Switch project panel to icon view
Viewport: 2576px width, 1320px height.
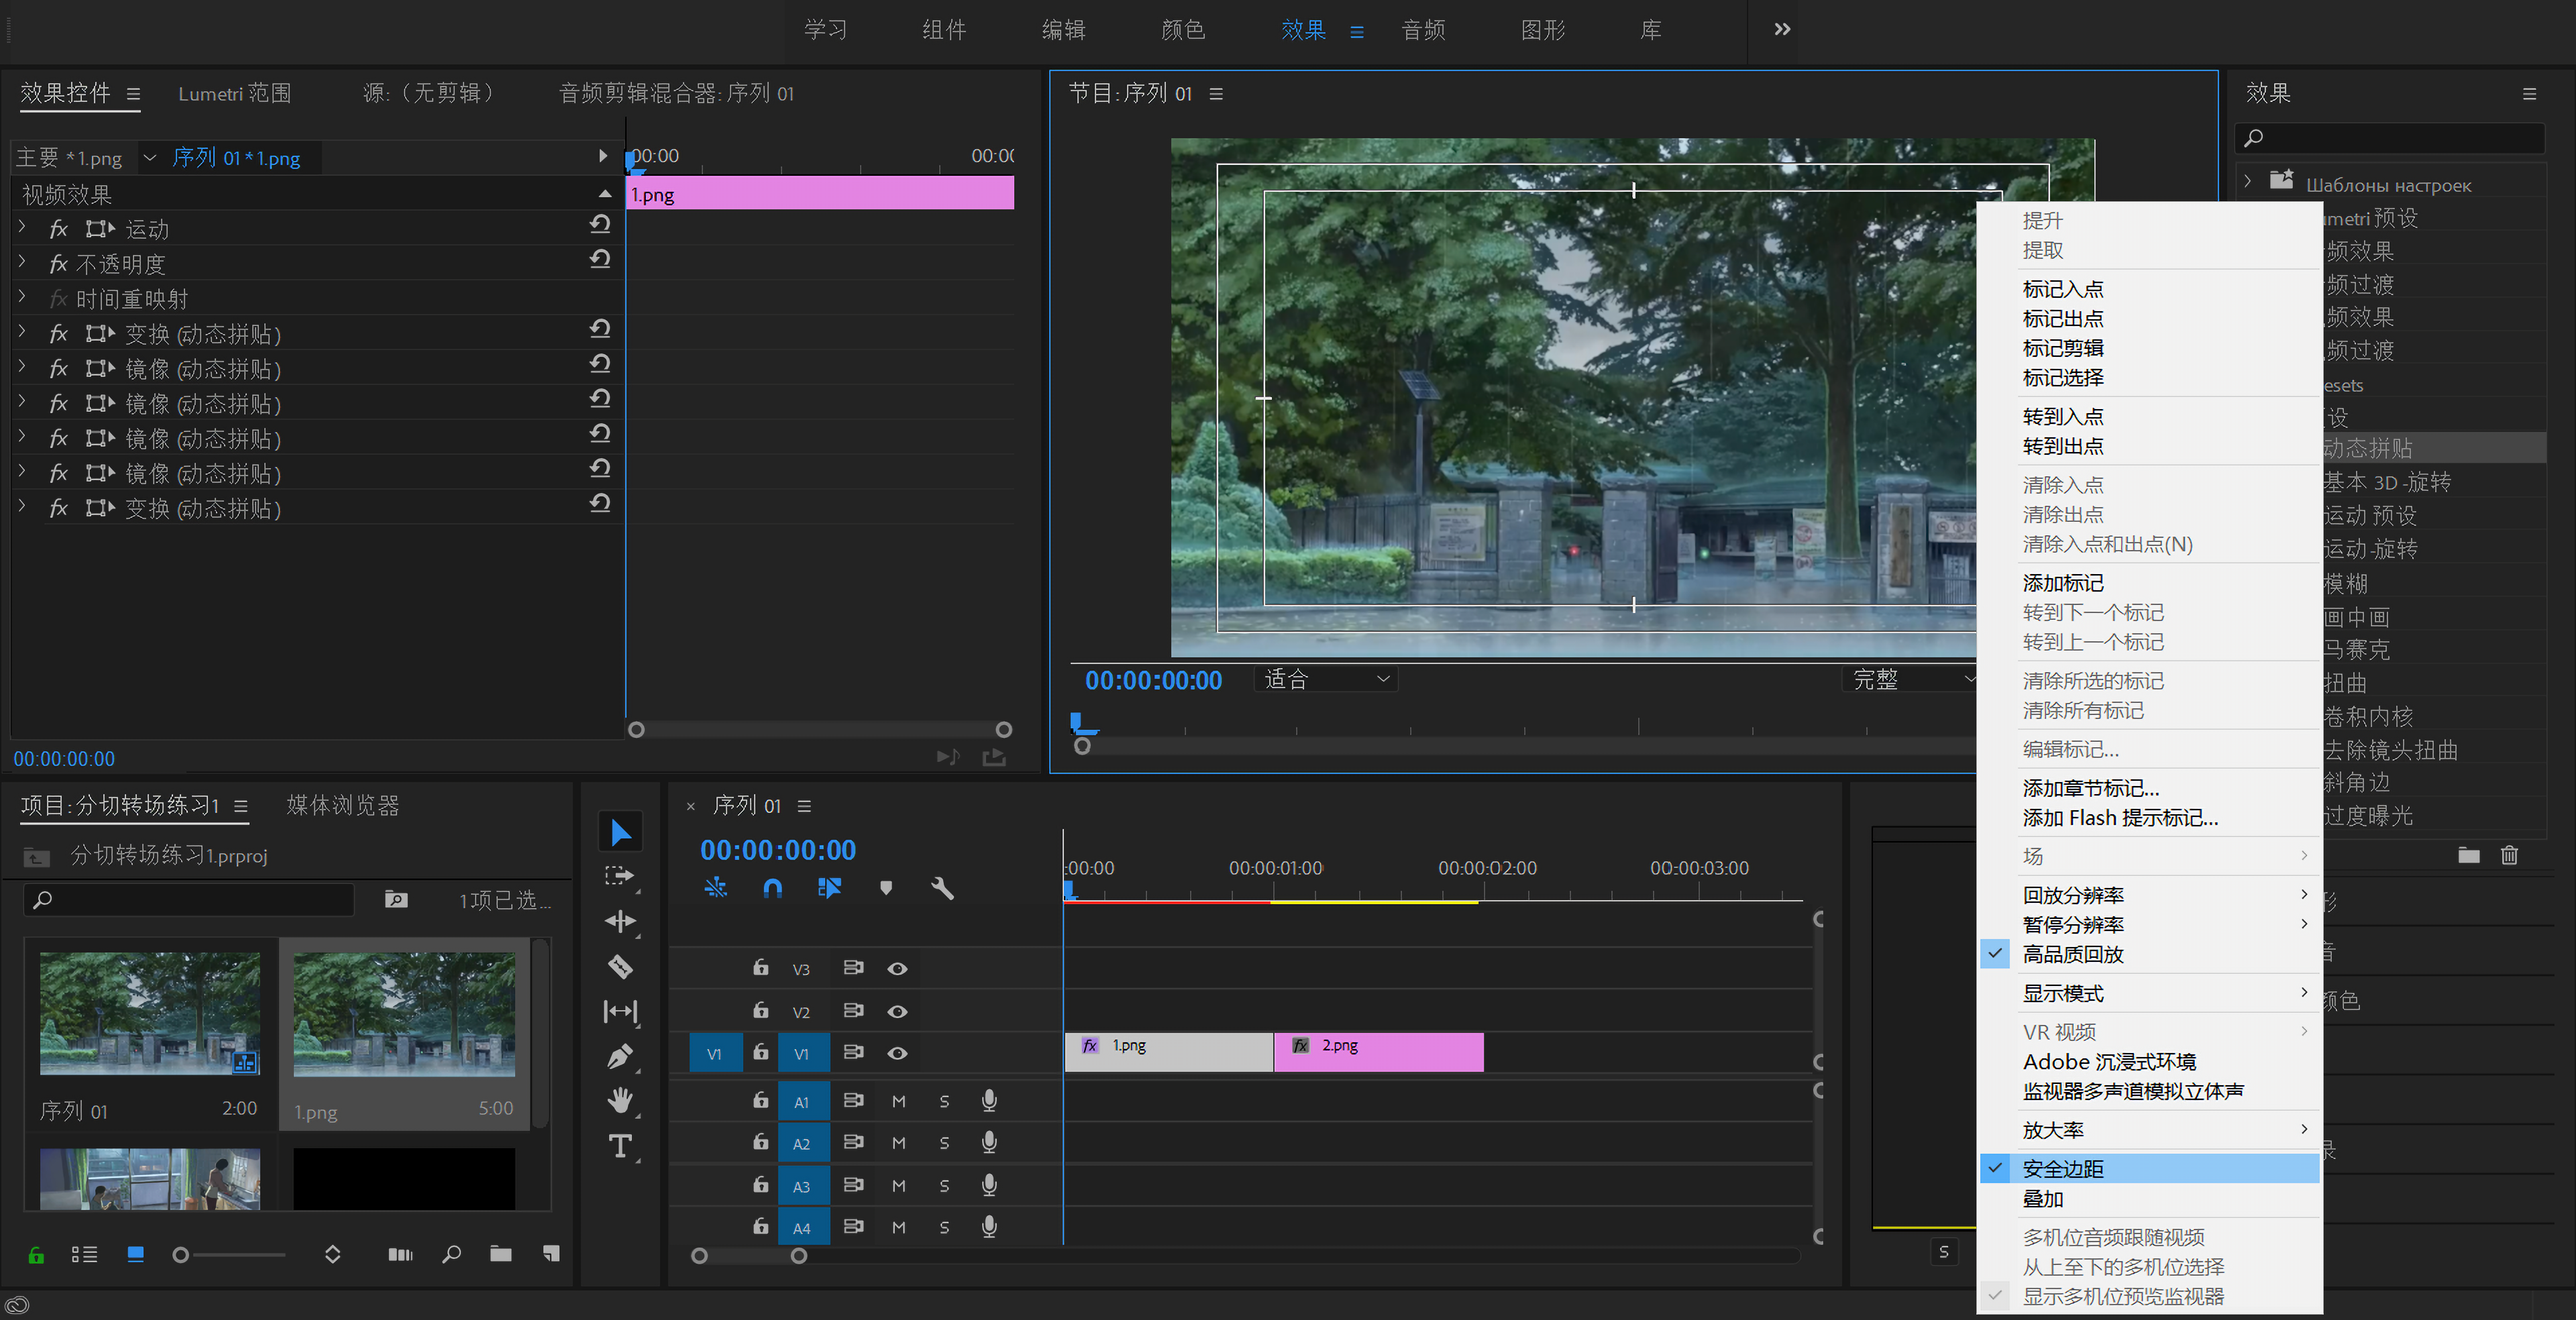[x=136, y=1254]
